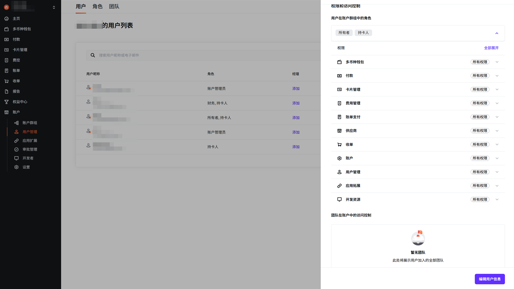Screen dimensions: 514x289
Task: Expand the 多币种钱包 permission row
Action: (497, 62)
